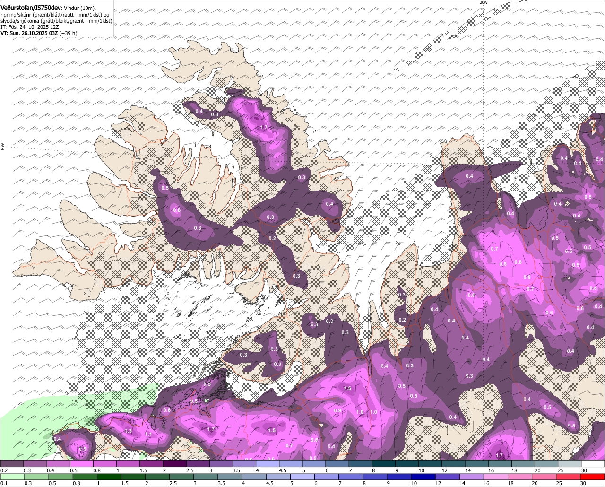Viewport: 605px width, 487px height.
Task: Click the light green swatch above the 0.1 label
Action: [x=12, y=477]
